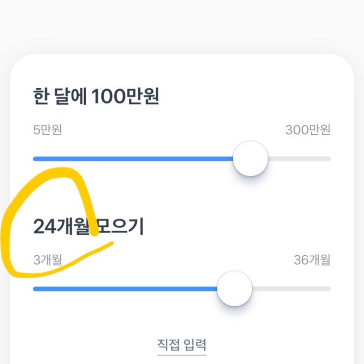This screenshot has width=364, height=364.
Task: Click the 3개월 minimum label
Action: 48,260
